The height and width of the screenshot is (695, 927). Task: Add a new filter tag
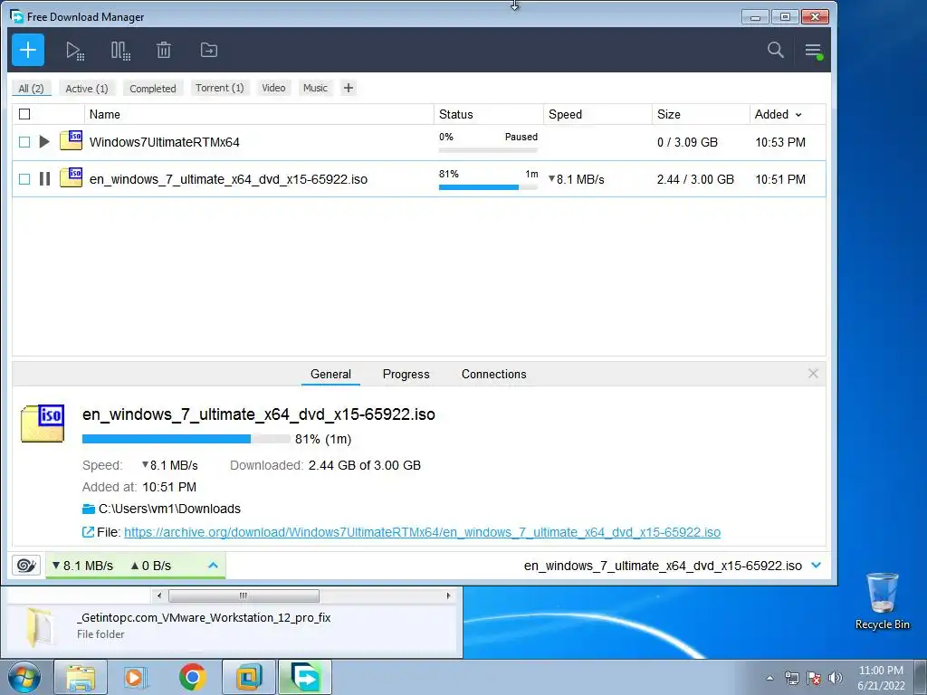(349, 88)
